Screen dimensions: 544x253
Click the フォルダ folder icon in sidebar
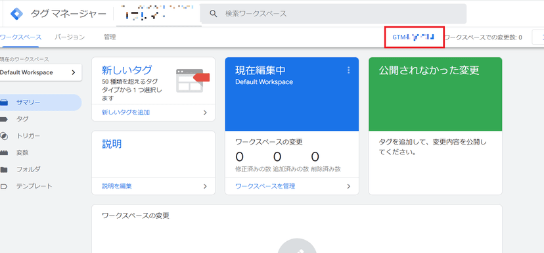click(x=4, y=170)
